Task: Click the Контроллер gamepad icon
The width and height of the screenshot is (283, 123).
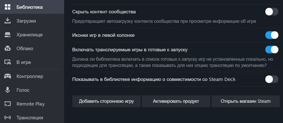Action: tap(8, 76)
